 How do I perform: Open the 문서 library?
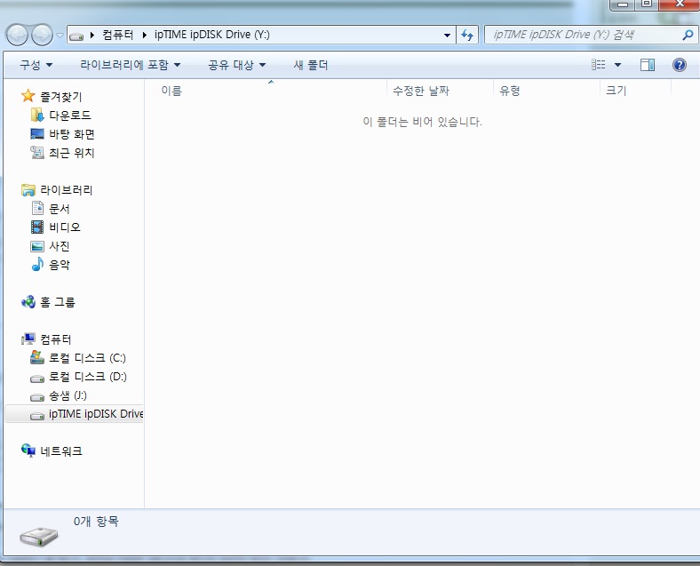tap(60, 209)
